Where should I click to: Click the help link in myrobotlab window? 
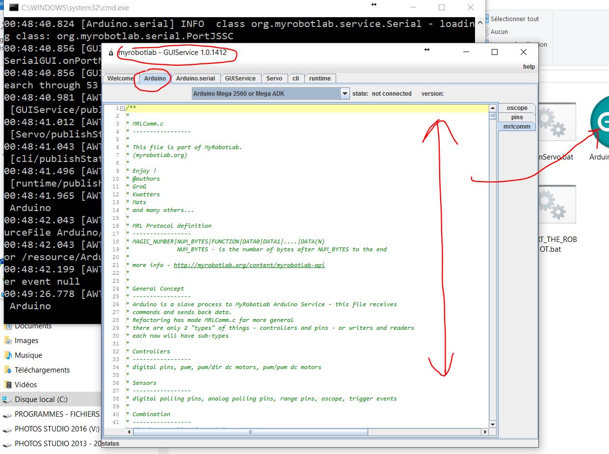coord(529,67)
